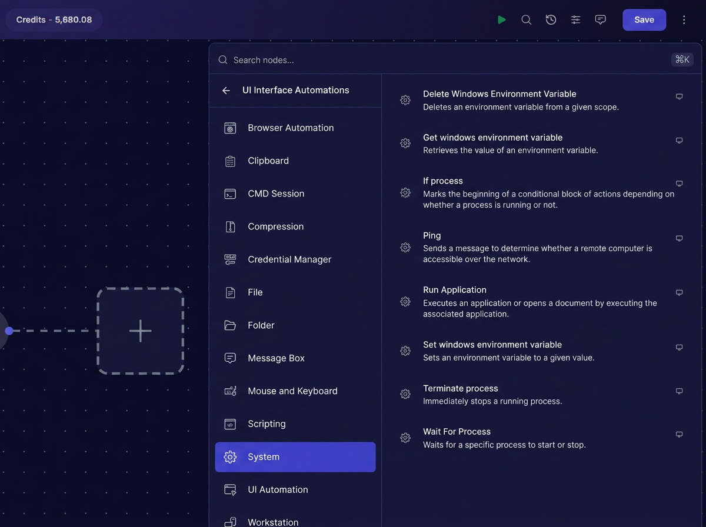Click the Mouse and Keyboard icon
This screenshot has width=706, height=527.
pyautogui.click(x=230, y=392)
